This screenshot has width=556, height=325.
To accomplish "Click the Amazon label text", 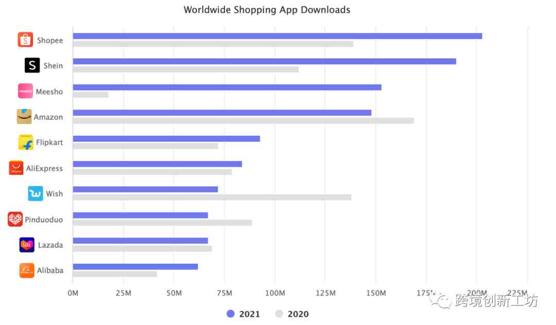I will (x=48, y=117).
